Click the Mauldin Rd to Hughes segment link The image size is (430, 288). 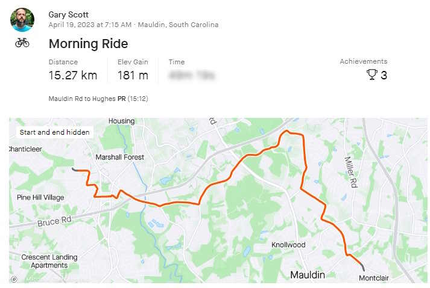click(82, 99)
